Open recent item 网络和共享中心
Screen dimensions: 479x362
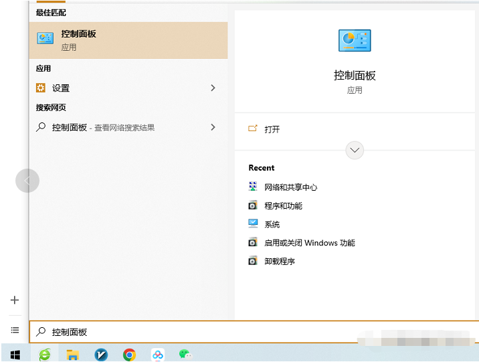(290, 187)
